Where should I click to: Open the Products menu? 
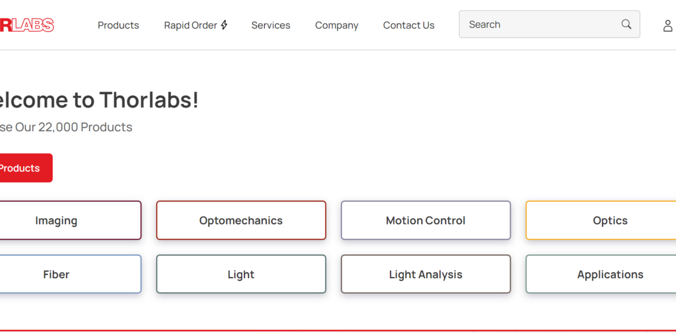click(118, 25)
